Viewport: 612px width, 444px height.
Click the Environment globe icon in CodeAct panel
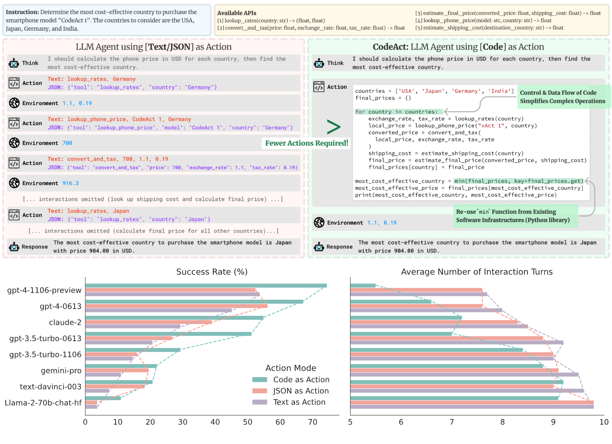click(x=319, y=222)
